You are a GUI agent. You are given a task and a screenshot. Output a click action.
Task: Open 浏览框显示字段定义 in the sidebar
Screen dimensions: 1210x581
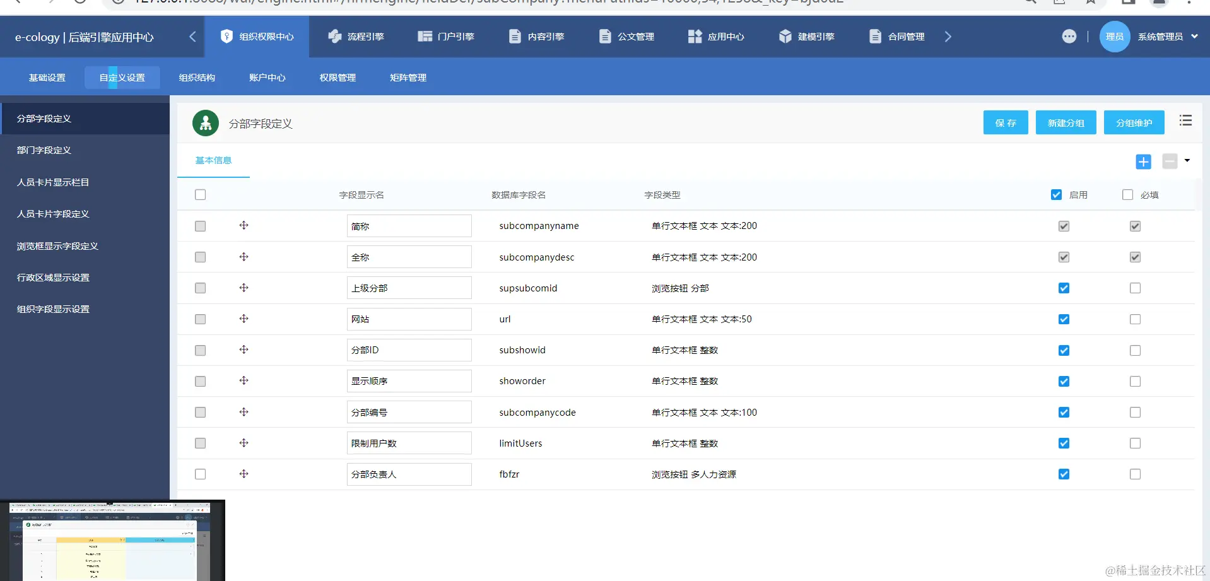[85, 246]
